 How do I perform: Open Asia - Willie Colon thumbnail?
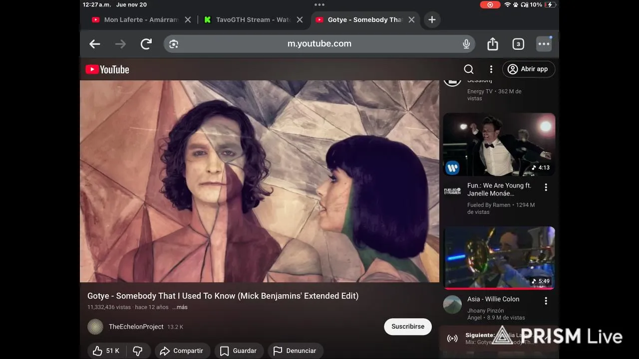[x=499, y=258]
